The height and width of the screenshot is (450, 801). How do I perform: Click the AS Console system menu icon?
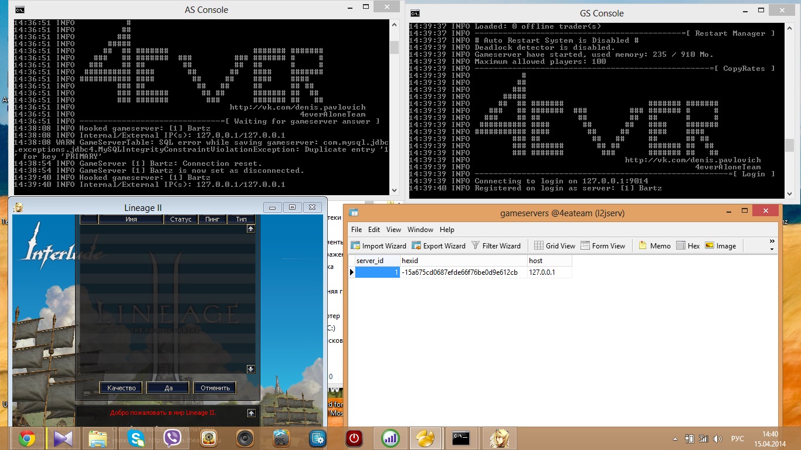[x=20, y=9]
